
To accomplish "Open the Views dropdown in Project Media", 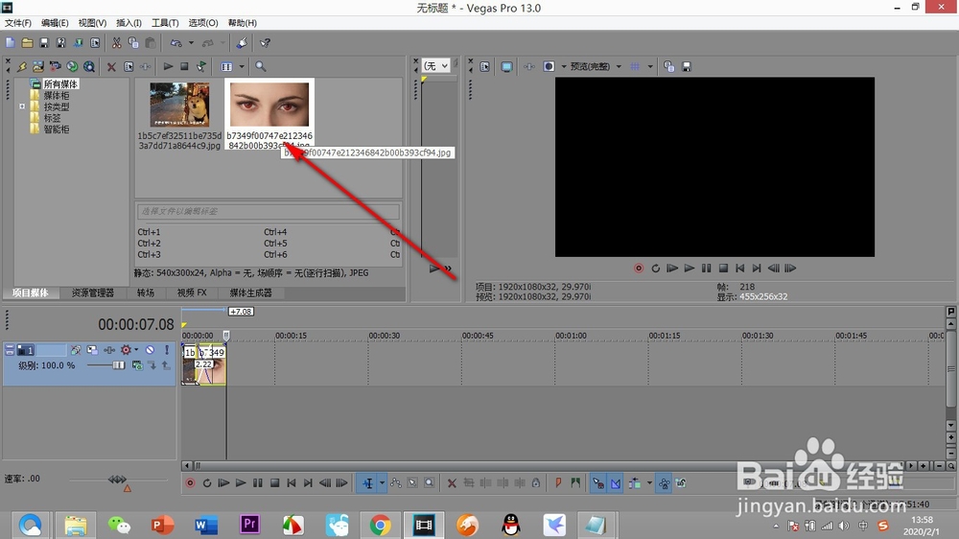I will click(242, 66).
